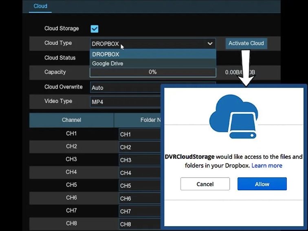Click the Channel column header

tap(72, 120)
